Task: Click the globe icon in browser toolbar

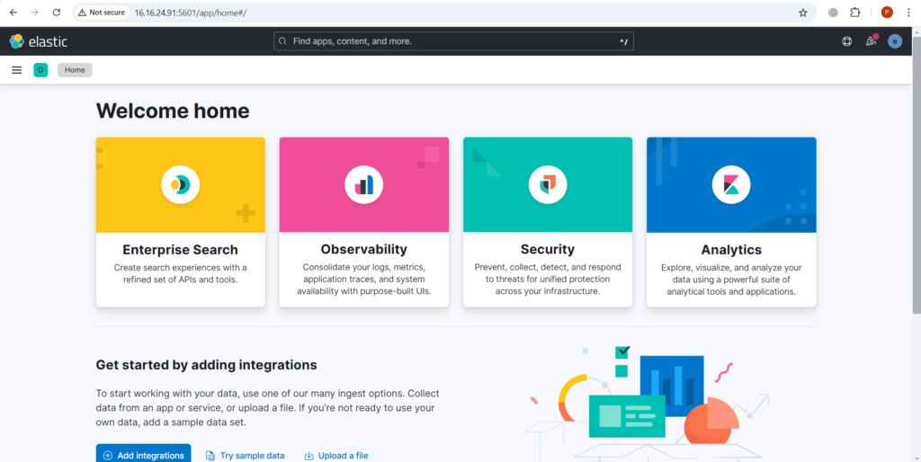Action: [x=833, y=13]
